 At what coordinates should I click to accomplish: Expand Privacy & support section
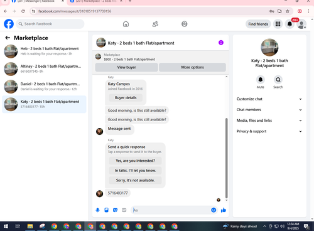tap(269, 131)
